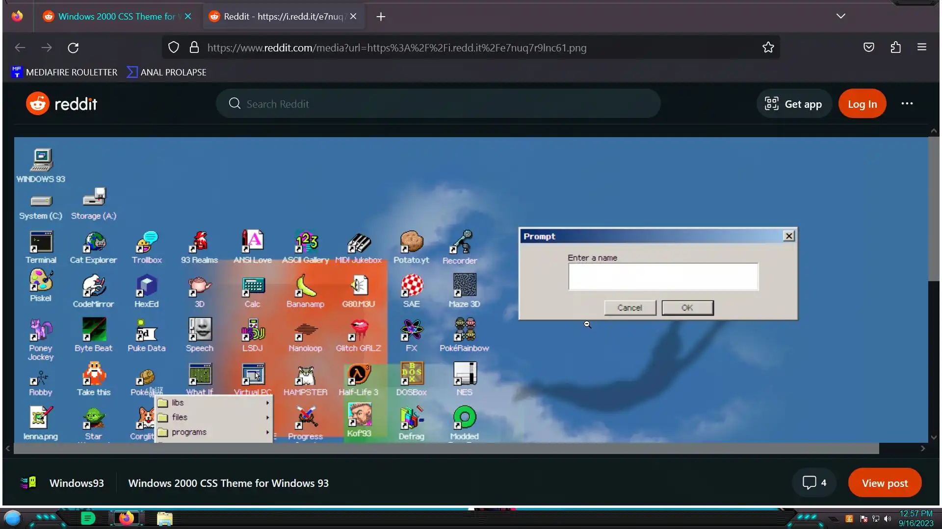
Task: Switch to Windows 2000 CSS Theme tab
Action: (116, 17)
